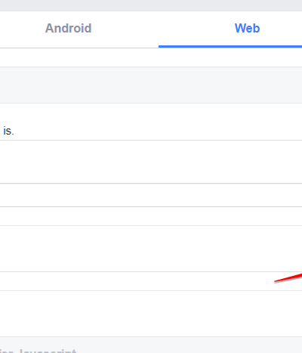Click the tall blank row directly below the red arrow row

(151, 314)
